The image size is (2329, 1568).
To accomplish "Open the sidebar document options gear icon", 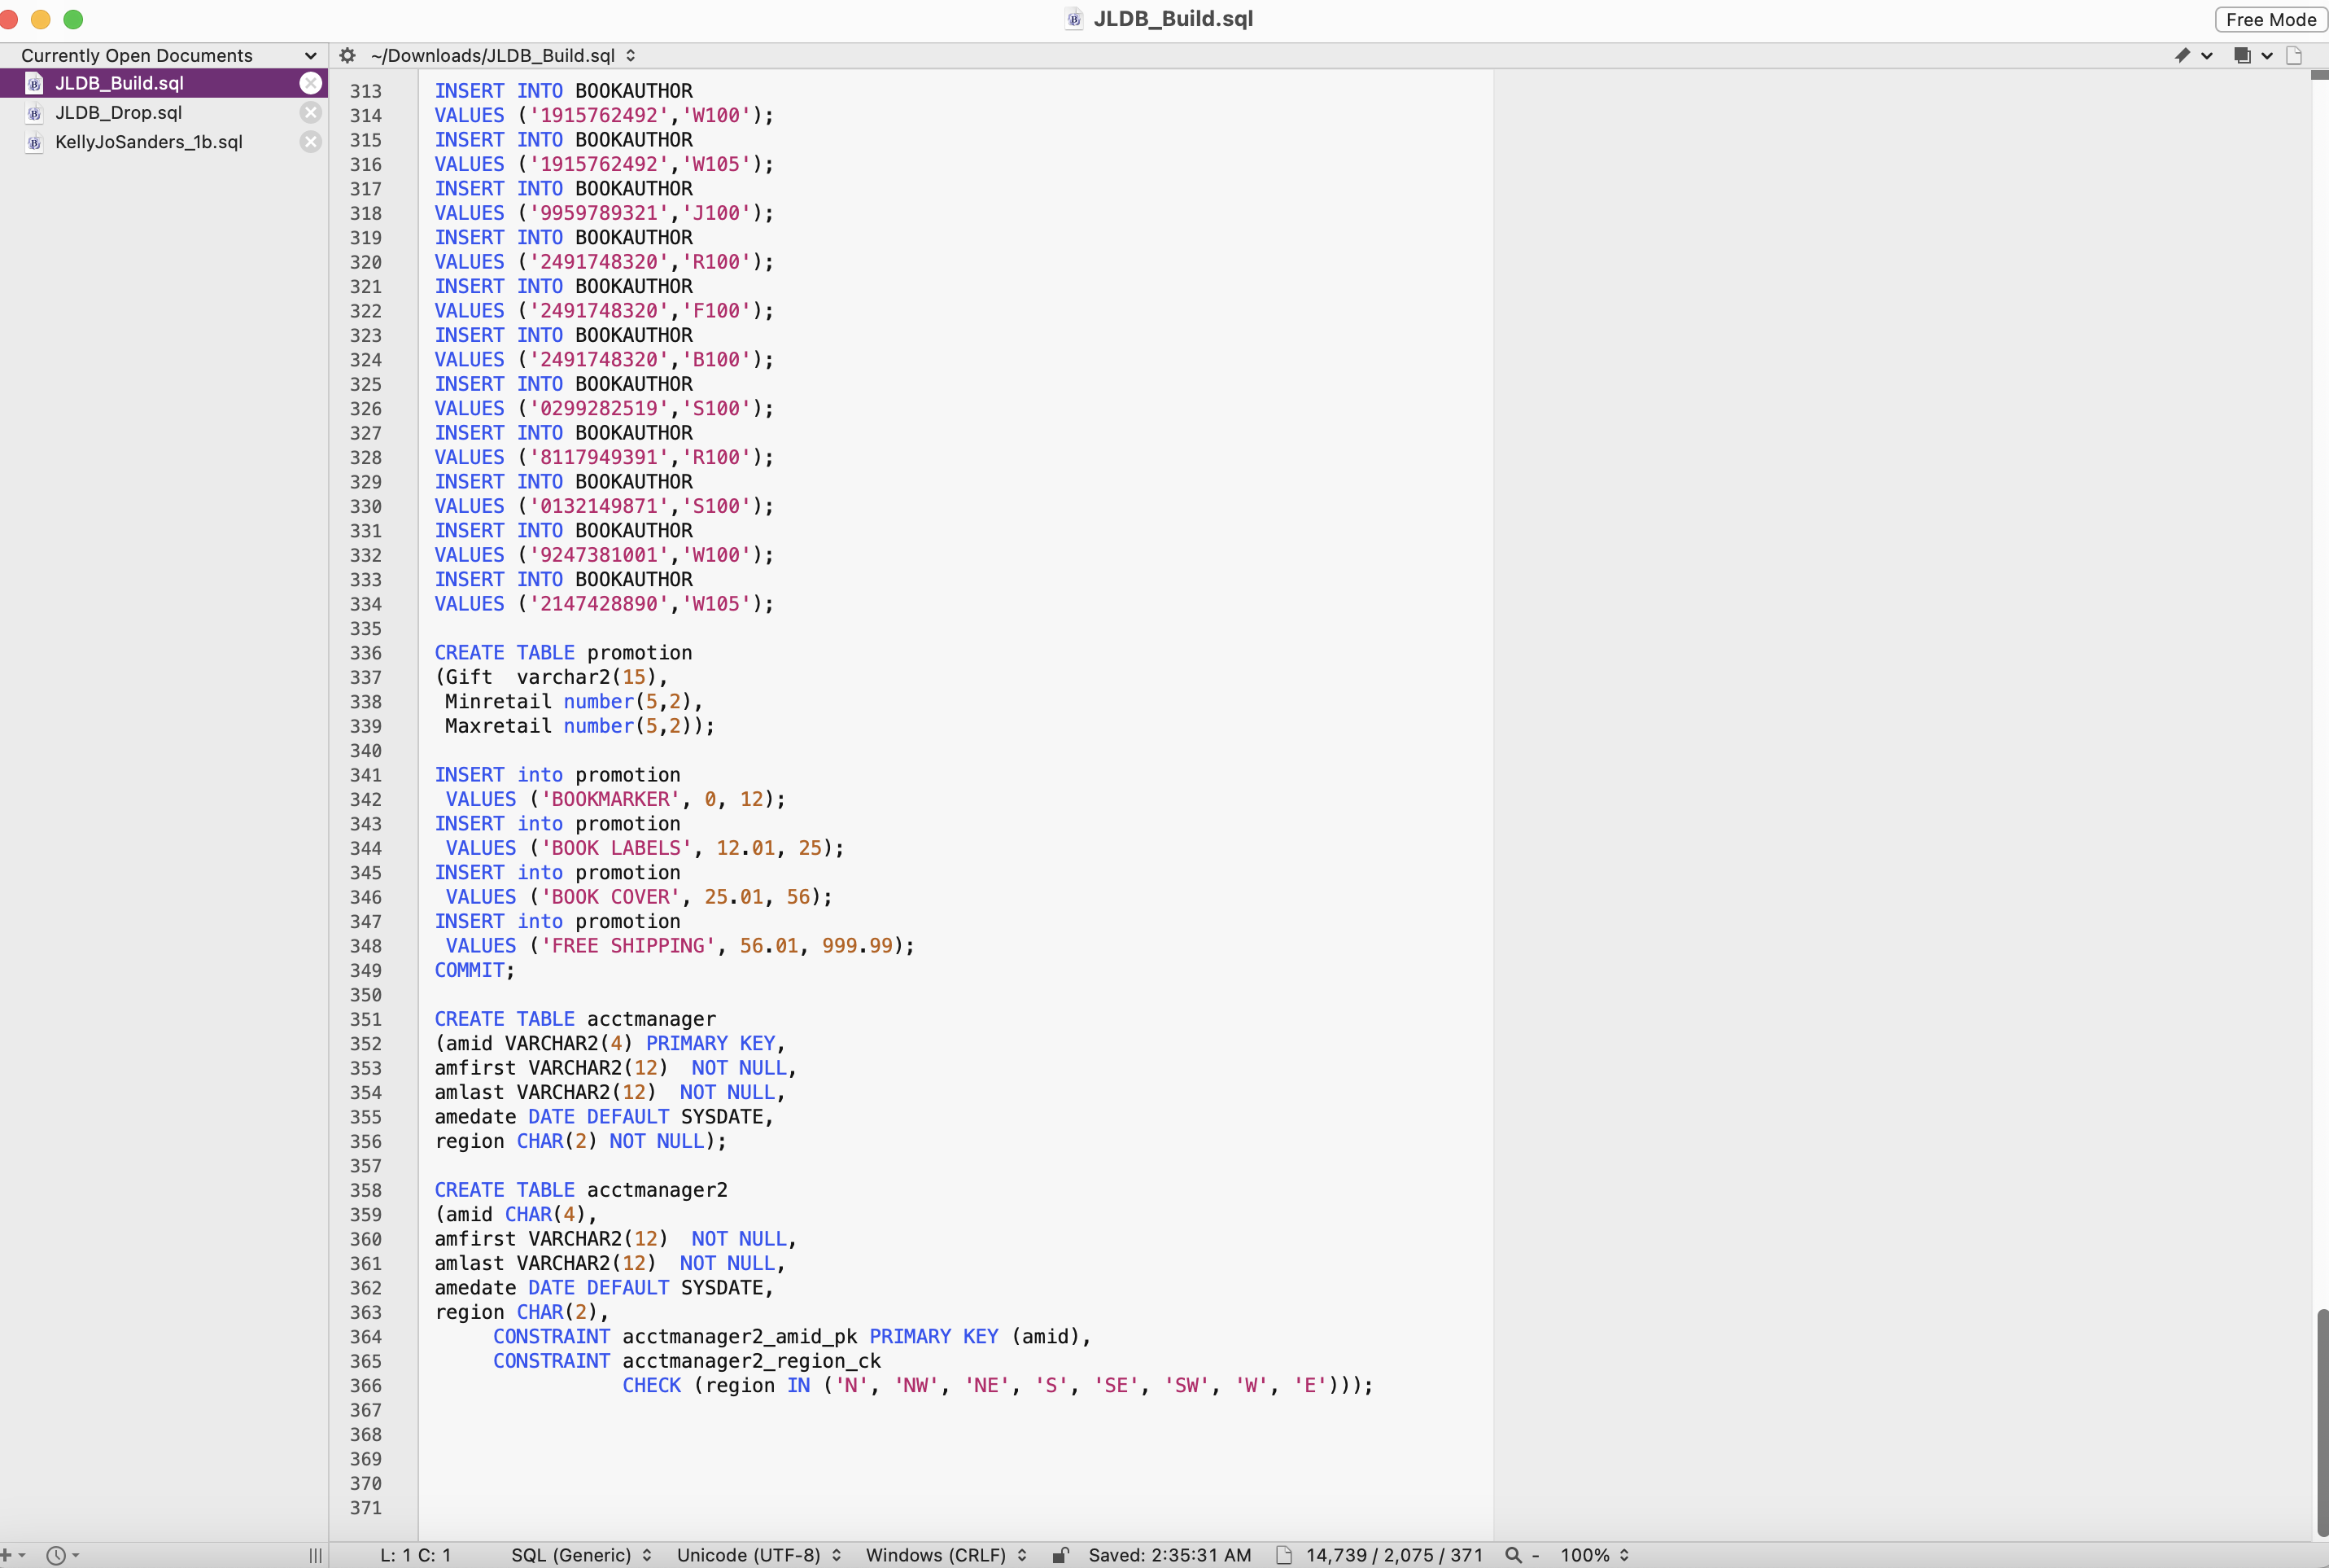I will pos(346,55).
